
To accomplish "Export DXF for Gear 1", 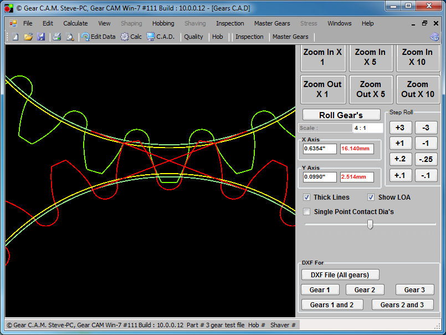I will coord(320,290).
